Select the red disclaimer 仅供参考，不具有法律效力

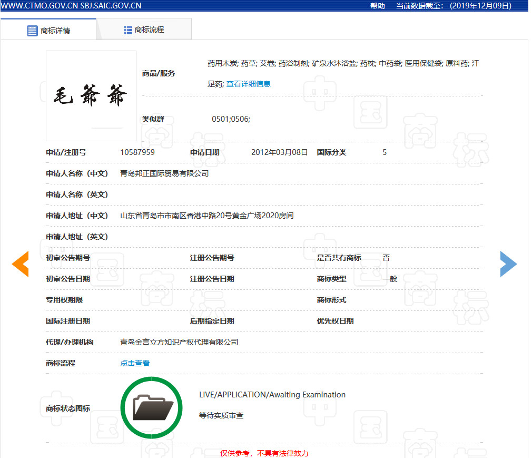264,453
